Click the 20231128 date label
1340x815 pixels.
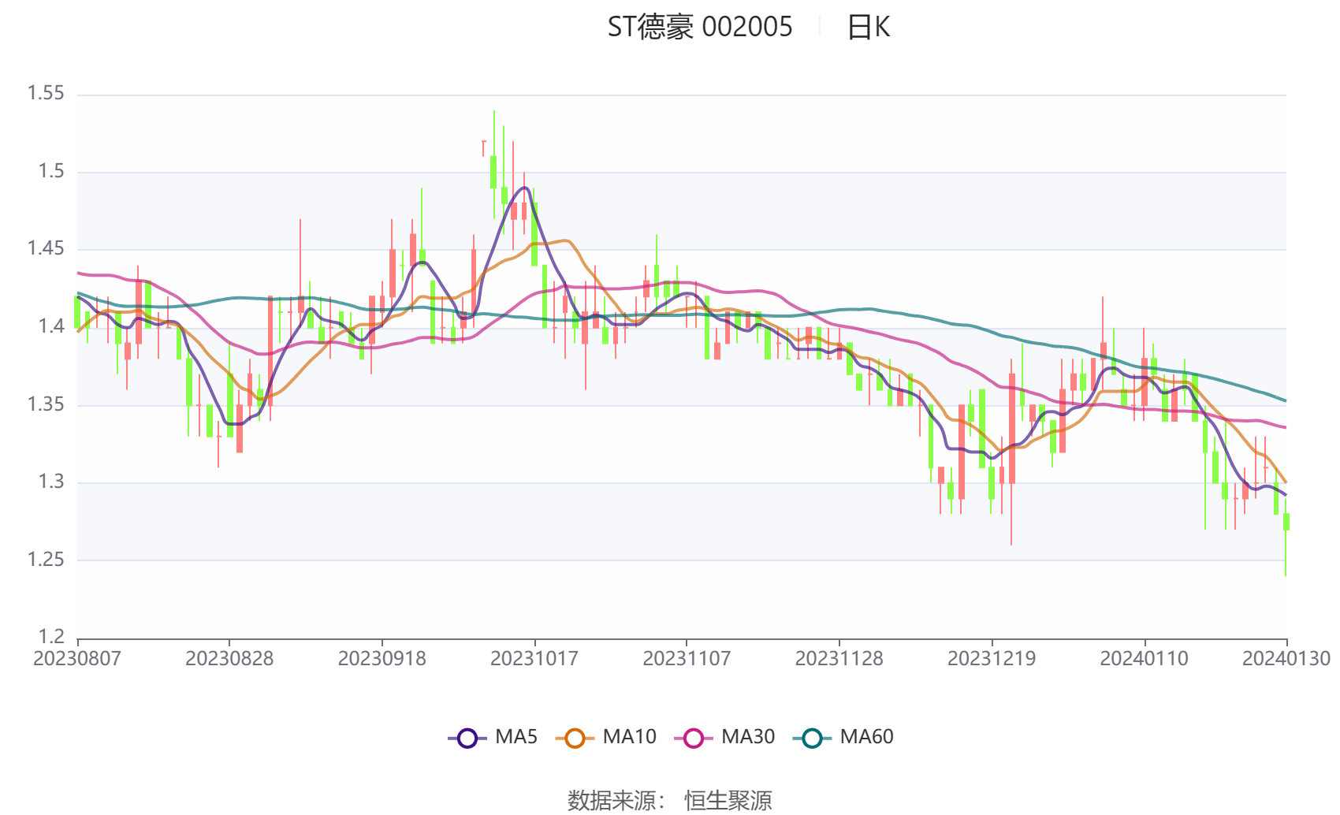pos(839,658)
